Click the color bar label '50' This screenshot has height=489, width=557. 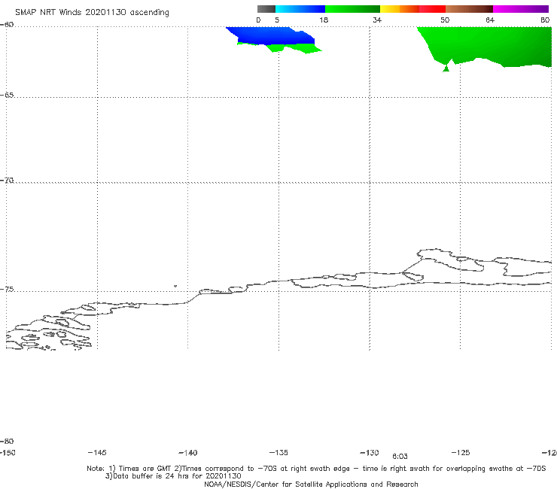pyautogui.click(x=445, y=20)
